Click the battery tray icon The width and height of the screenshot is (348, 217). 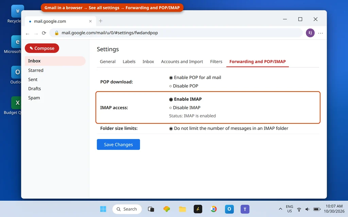pyautogui.click(x=317, y=209)
